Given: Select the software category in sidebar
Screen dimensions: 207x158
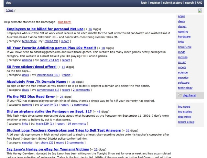Looking at the screenshot, I should [184, 83].
